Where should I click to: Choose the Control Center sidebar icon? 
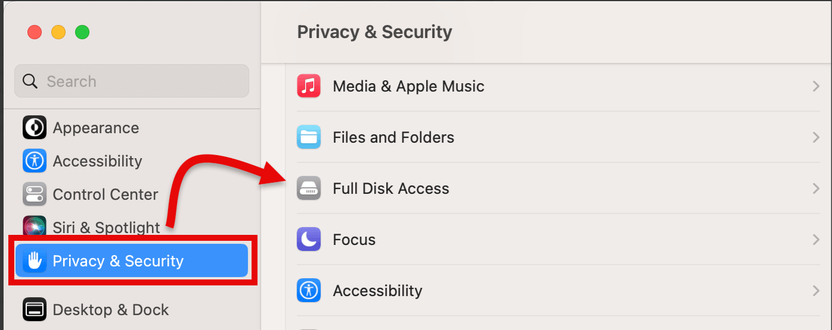(x=35, y=194)
